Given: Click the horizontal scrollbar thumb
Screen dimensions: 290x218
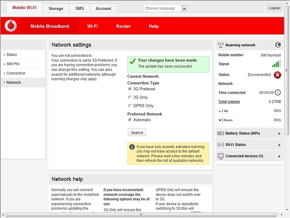Looking at the screenshot, I should coord(141,215).
